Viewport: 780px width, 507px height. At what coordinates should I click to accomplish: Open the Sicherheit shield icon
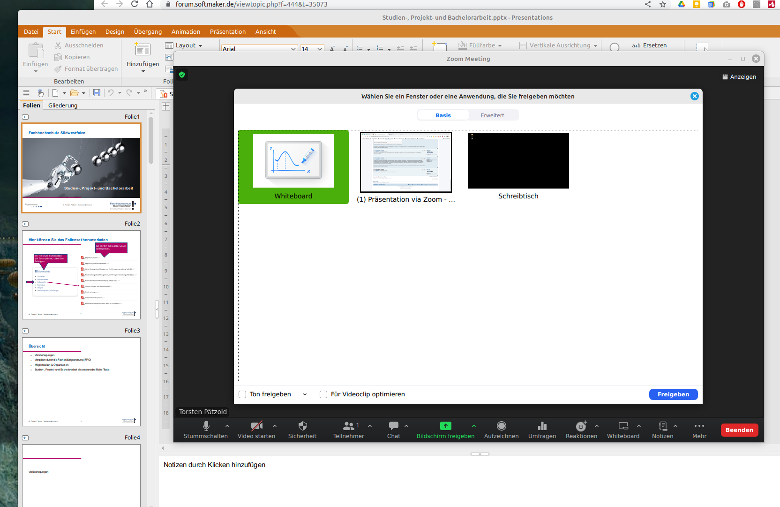pyautogui.click(x=302, y=426)
